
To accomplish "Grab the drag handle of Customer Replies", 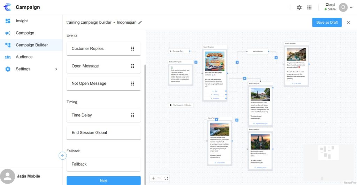I will [x=132, y=49].
